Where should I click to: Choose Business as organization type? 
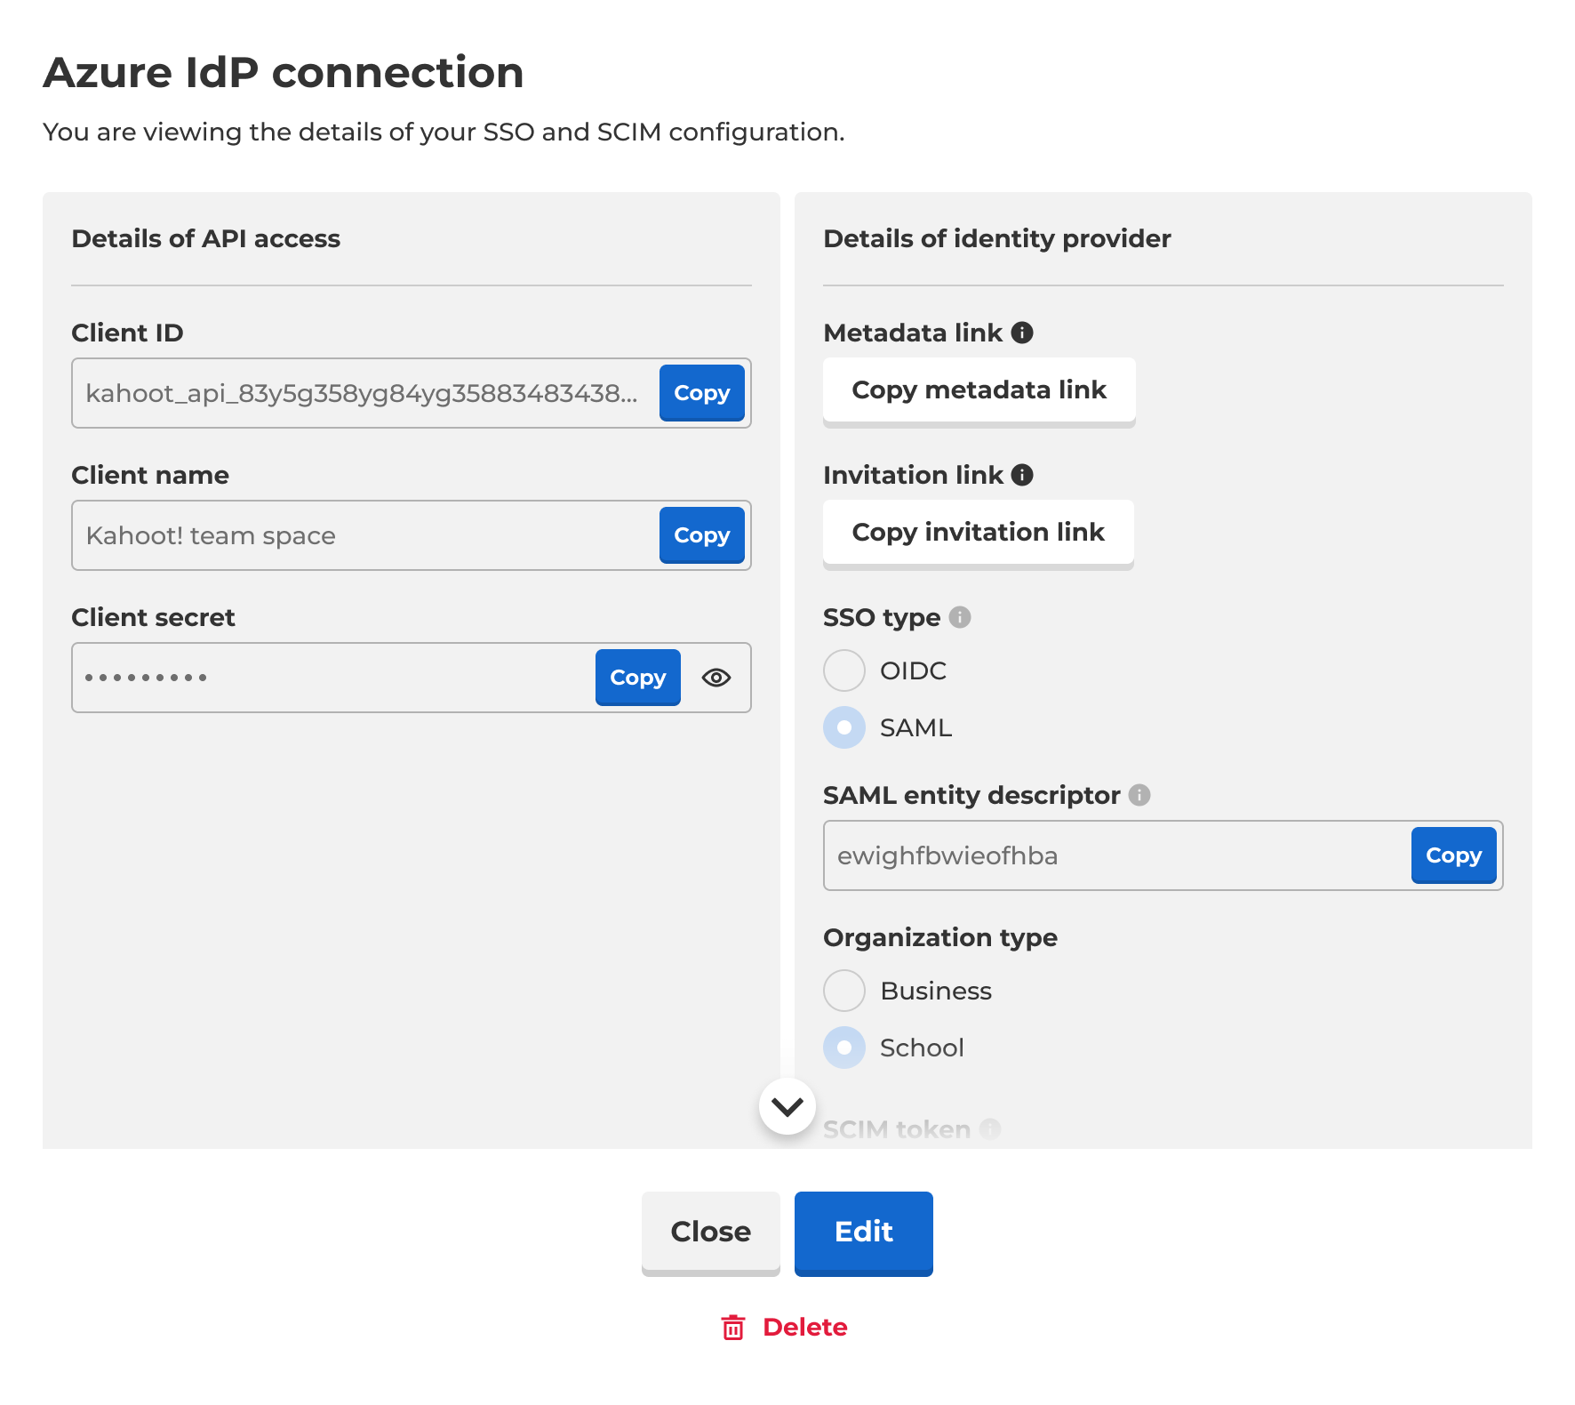pyautogui.click(x=843, y=990)
